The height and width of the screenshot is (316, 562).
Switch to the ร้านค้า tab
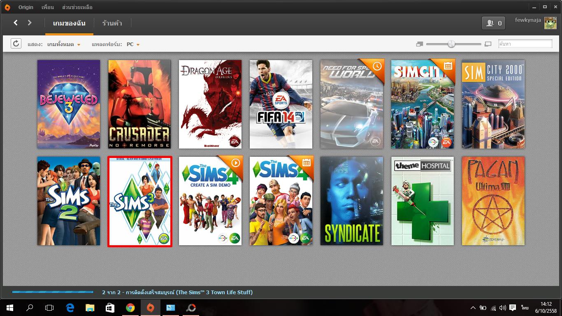tap(112, 23)
